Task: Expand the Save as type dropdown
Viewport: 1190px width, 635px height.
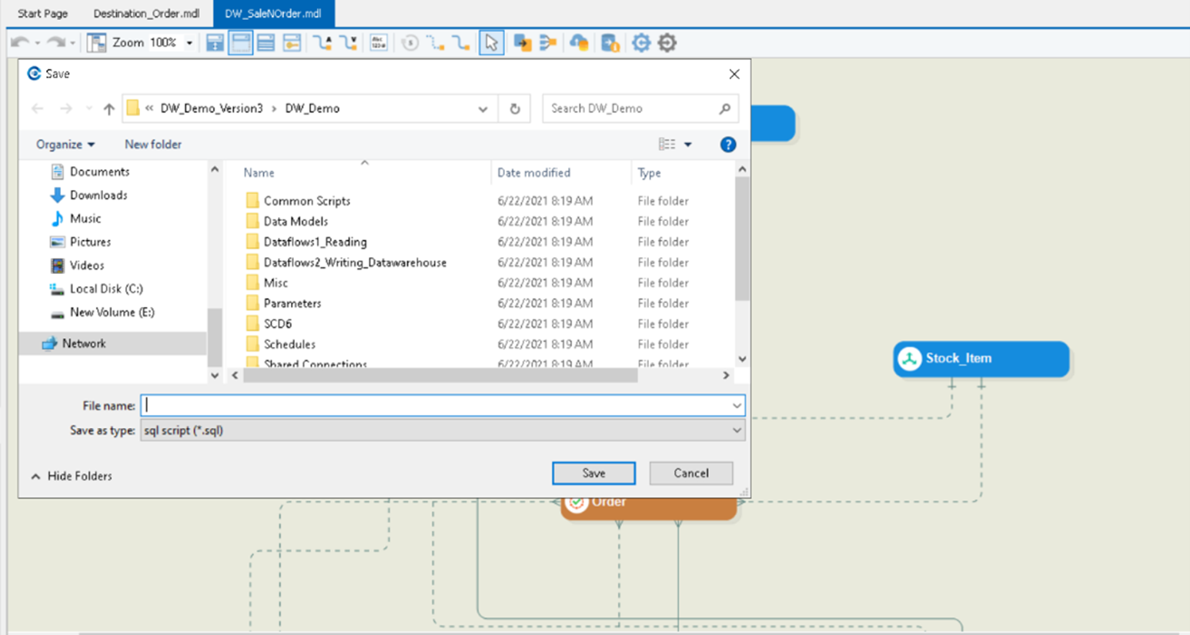Action: pyautogui.click(x=736, y=430)
